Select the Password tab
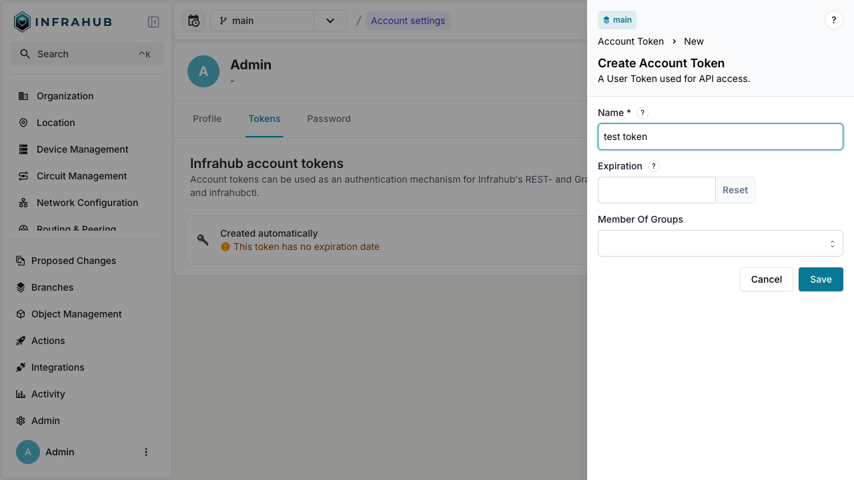 329,119
